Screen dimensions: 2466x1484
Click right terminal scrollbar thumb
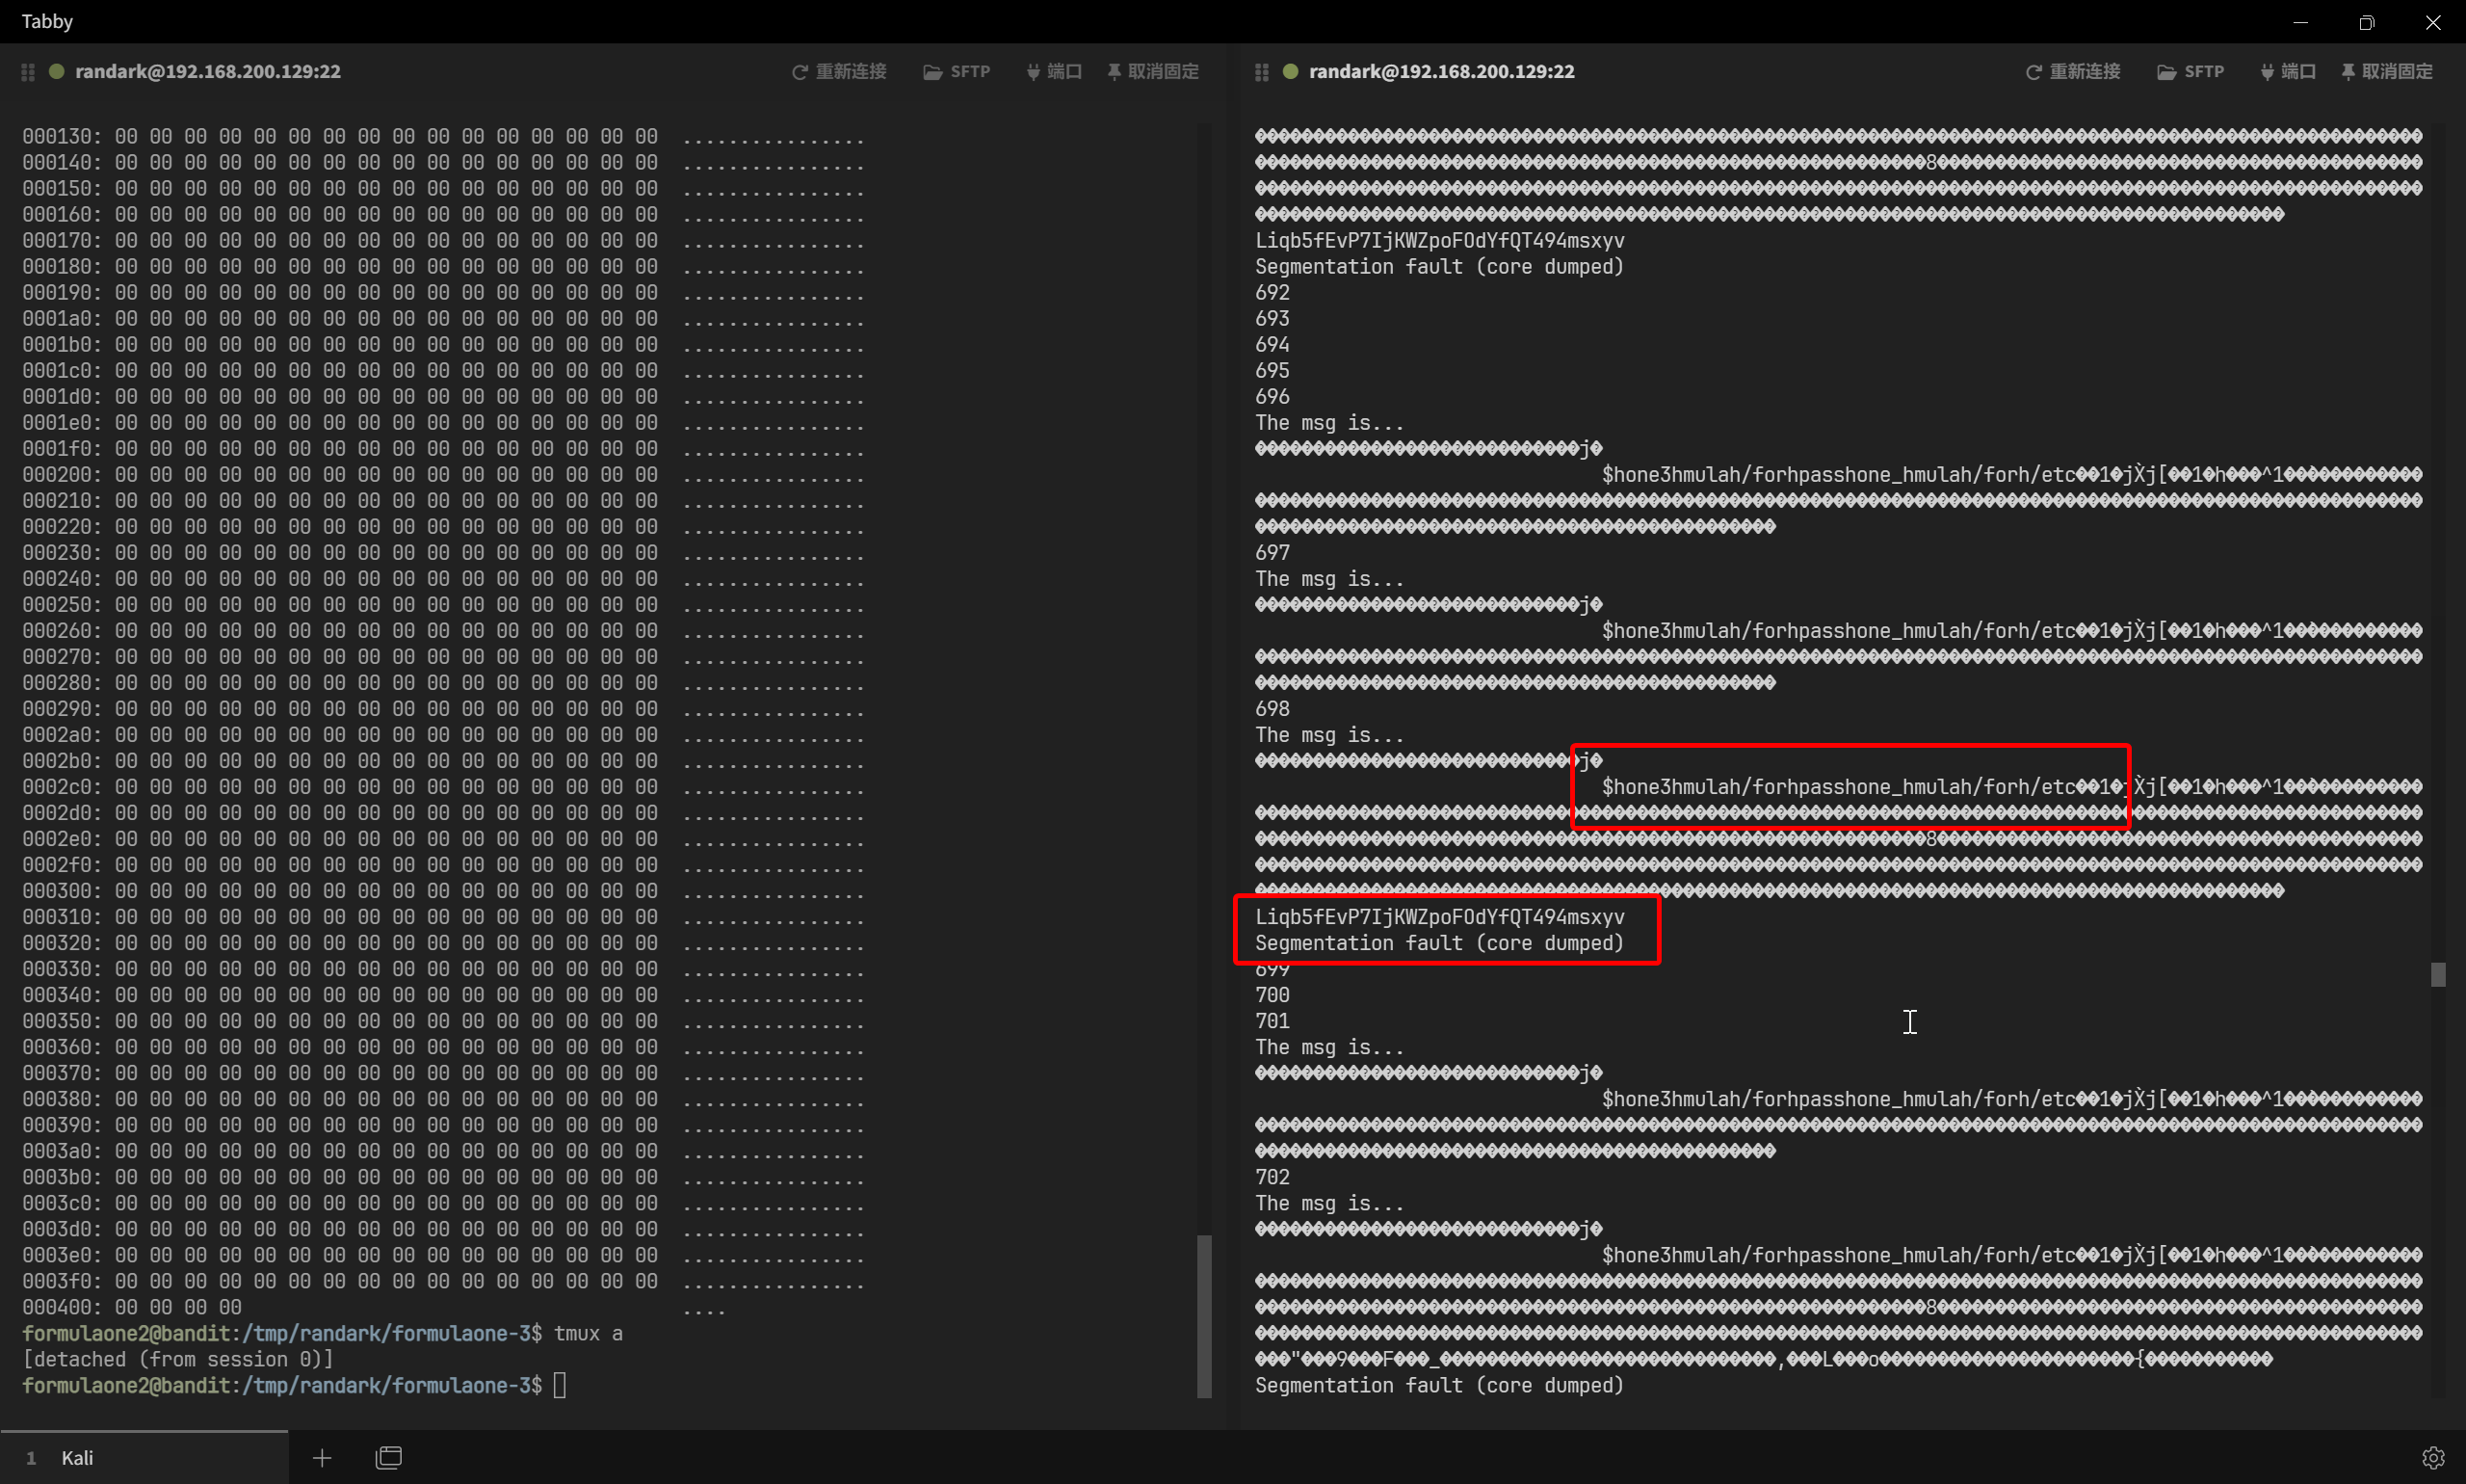[x=2439, y=974]
